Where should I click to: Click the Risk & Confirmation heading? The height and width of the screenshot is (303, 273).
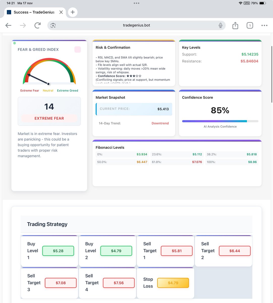(113, 47)
